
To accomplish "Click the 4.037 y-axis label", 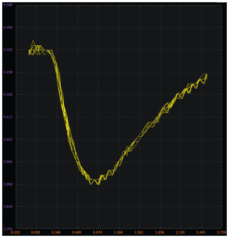I will tap(8, 139).
